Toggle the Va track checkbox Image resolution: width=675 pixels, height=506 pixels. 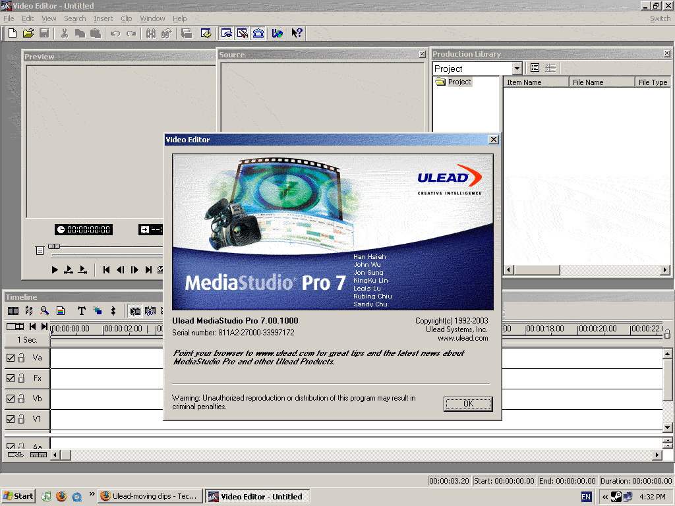point(11,358)
